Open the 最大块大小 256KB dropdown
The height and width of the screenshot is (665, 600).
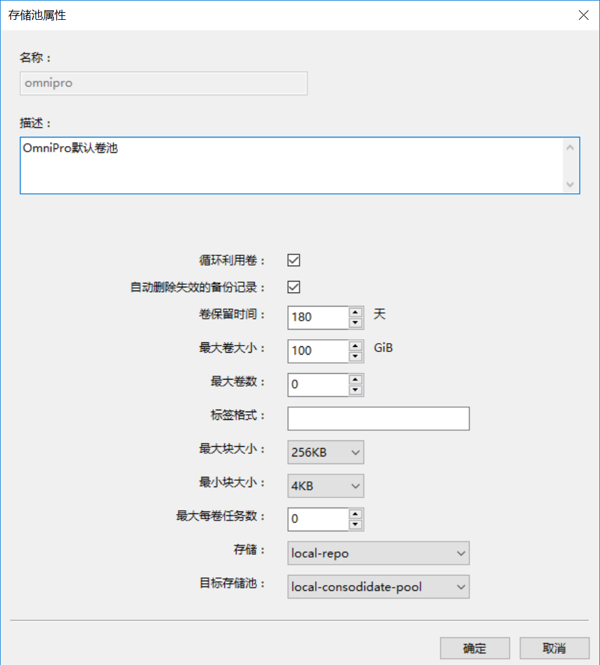coord(326,453)
